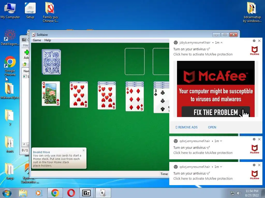Open Windows Media Player in taskbar
This screenshot has height=198, width=265.
click(x=39, y=193)
